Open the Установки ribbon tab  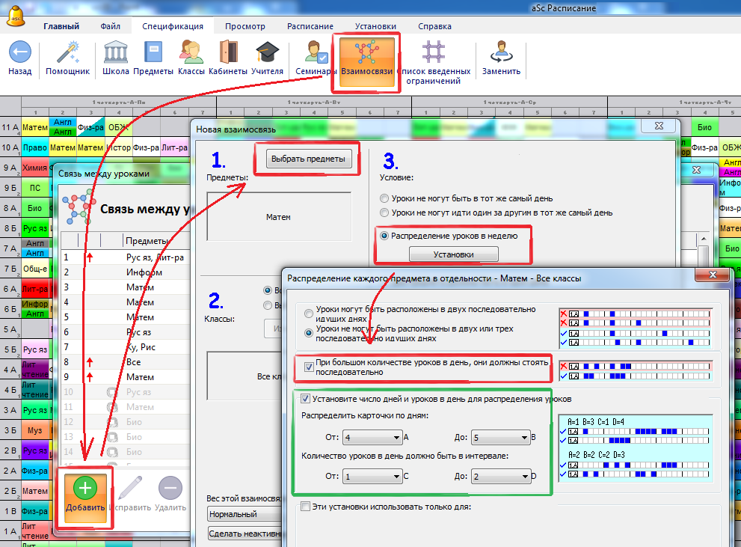tap(375, 25)
